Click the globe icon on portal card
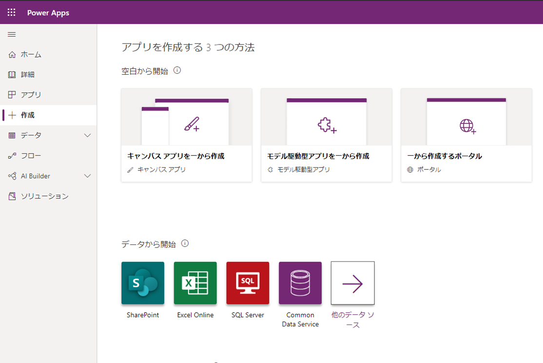Screen dimensions: 543x363 coord(467,126)
